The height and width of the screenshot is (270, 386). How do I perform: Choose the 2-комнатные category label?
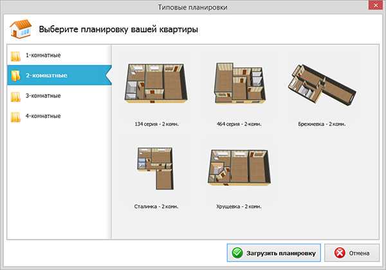[46, 75]
